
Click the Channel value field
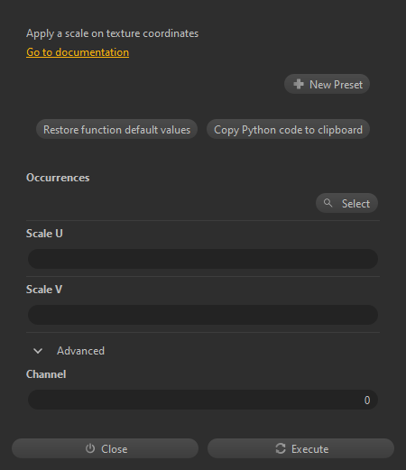(x=203, y=400)
